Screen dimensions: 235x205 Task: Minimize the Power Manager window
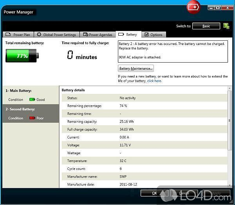coord(211,8)
